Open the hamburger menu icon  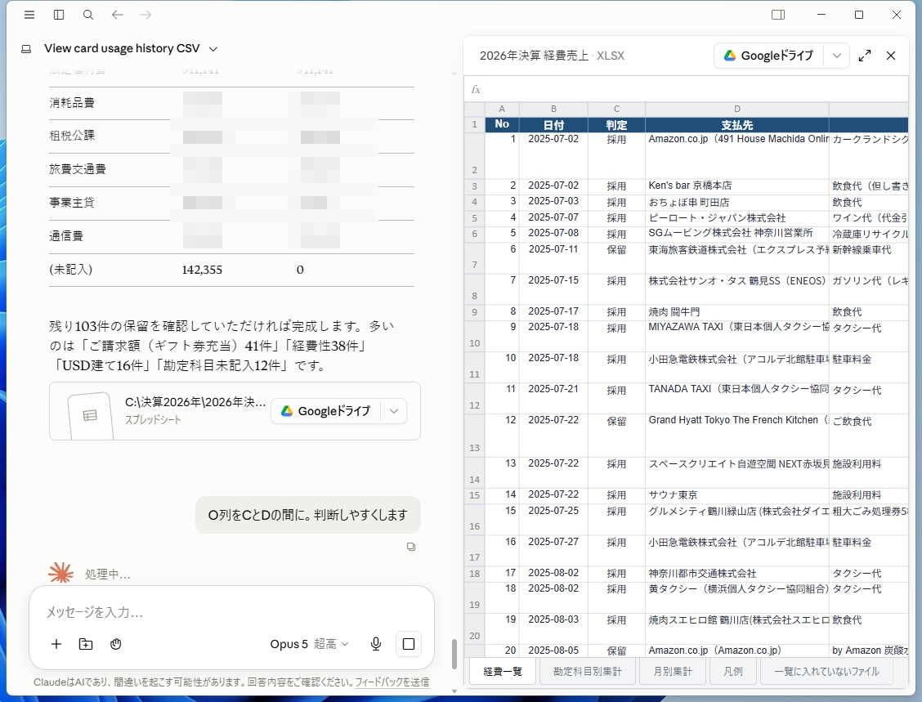pos(29,15)
